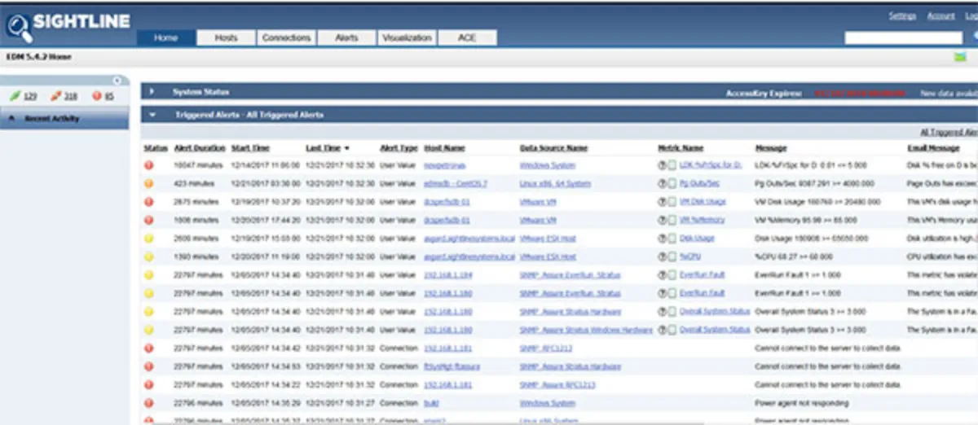Click the square box icon beside VM Disk Usage metric
978x425 pixels.
coord(672,202)
